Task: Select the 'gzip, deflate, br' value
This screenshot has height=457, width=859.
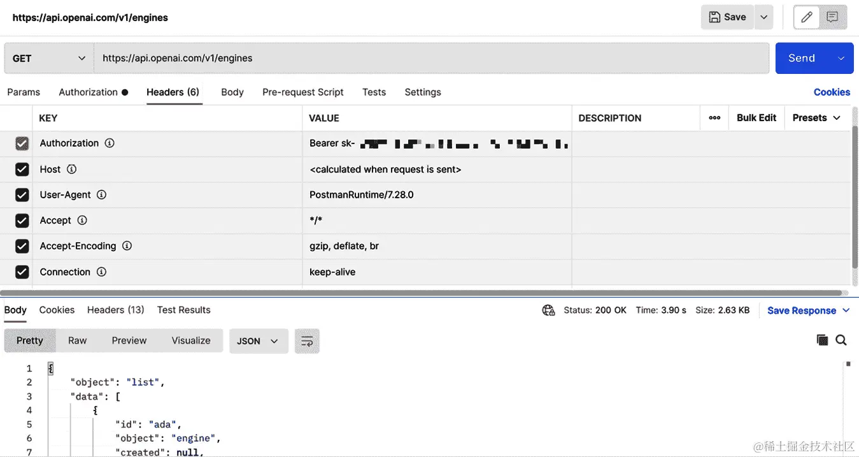Action: tap(344, 245)
